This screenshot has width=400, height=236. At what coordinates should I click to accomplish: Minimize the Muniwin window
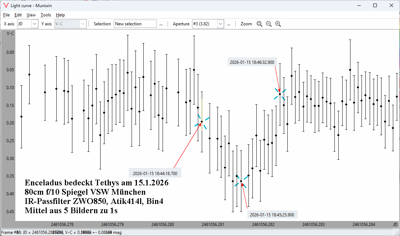tap(359, 6)
